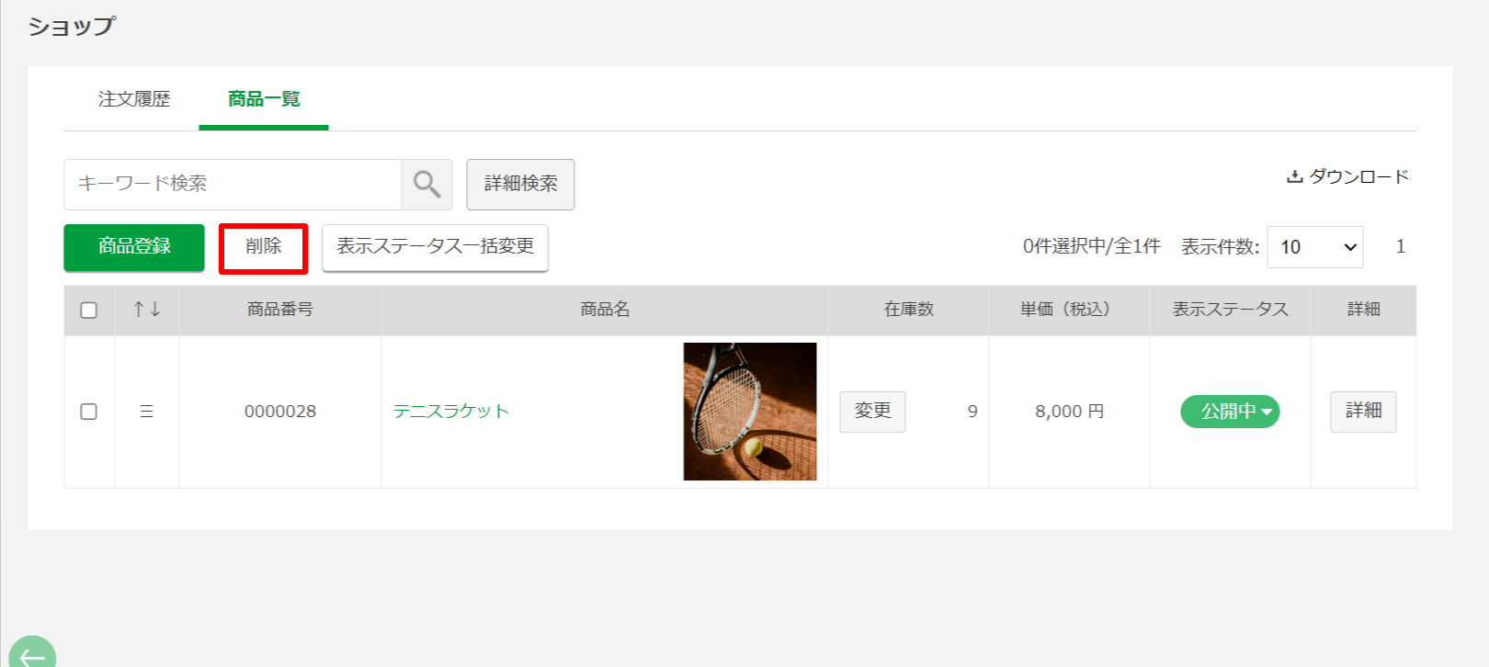Viewport: 1489px width, 667px height.
Task: Click the sort arrows column header
Action: tap(147, 310)
